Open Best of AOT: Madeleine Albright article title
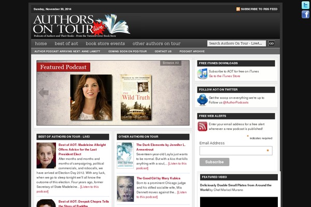Screen dimensions: 311x207 click(x=82, y=150)
